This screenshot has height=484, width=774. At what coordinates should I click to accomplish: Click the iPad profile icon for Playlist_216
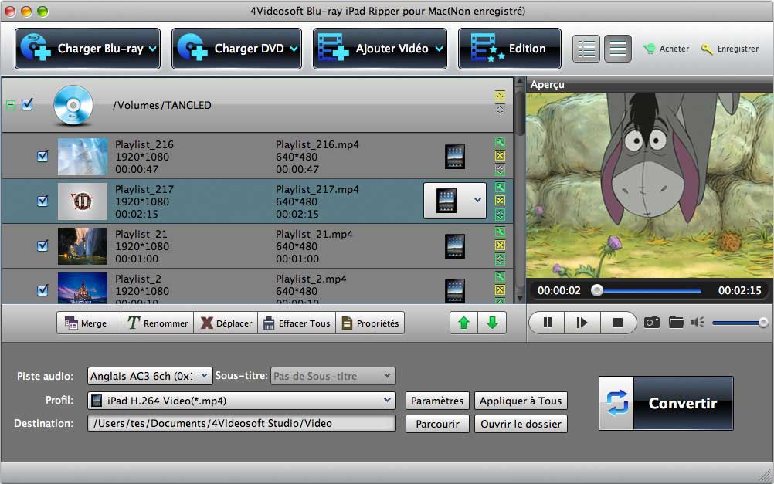click(x=455, y=157)
